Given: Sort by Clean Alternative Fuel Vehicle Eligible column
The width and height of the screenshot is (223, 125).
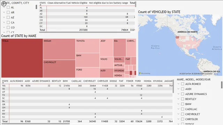Looking at the screenshot, I should pos(67,3).
